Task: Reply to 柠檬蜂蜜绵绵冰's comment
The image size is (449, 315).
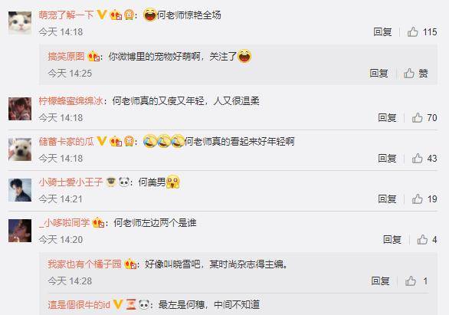Action: (x=387, y=118)
